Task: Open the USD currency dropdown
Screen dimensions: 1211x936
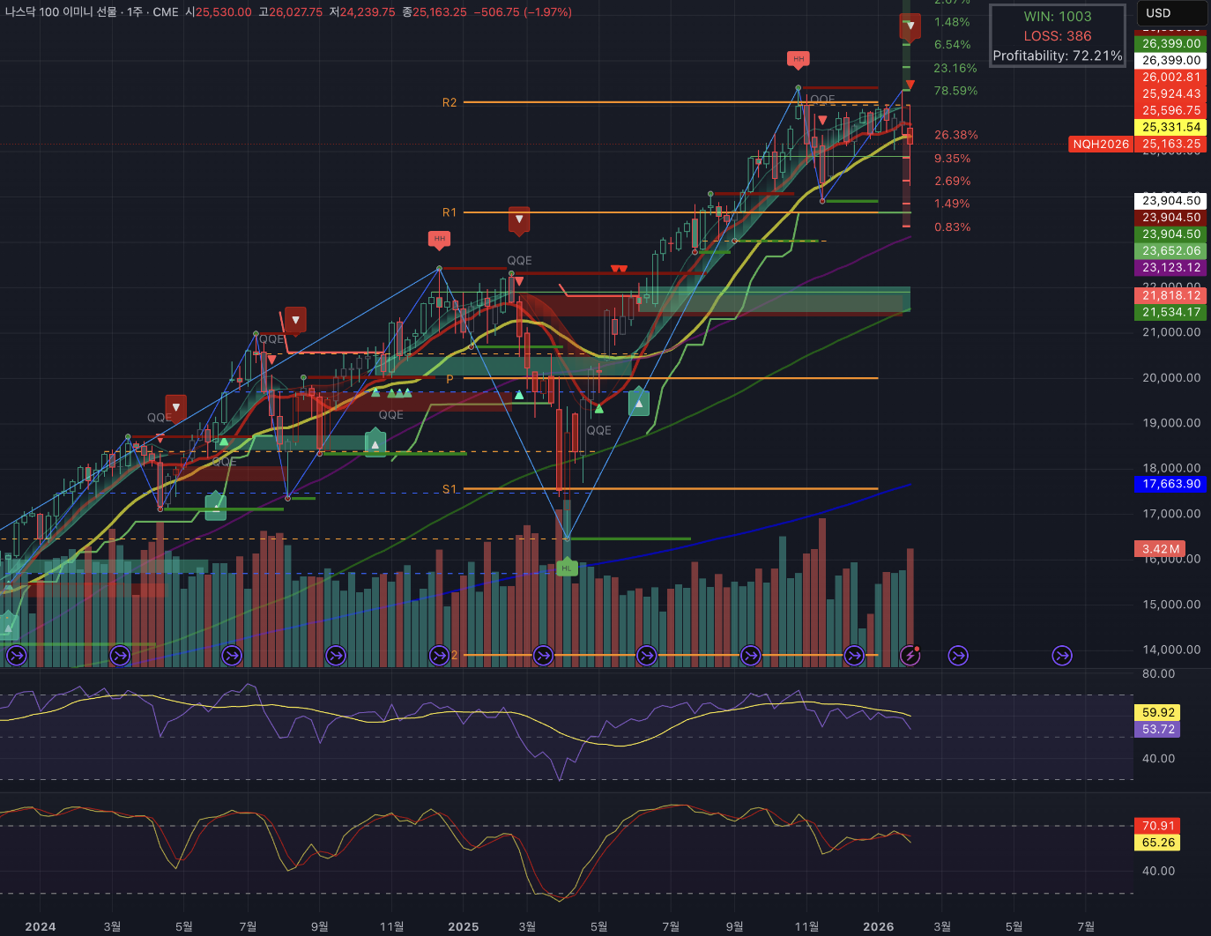Action: [x=1170, y=13]
